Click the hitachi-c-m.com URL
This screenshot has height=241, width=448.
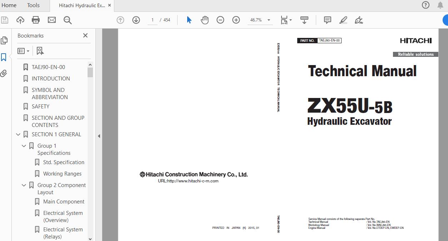(x=188, y=181)
